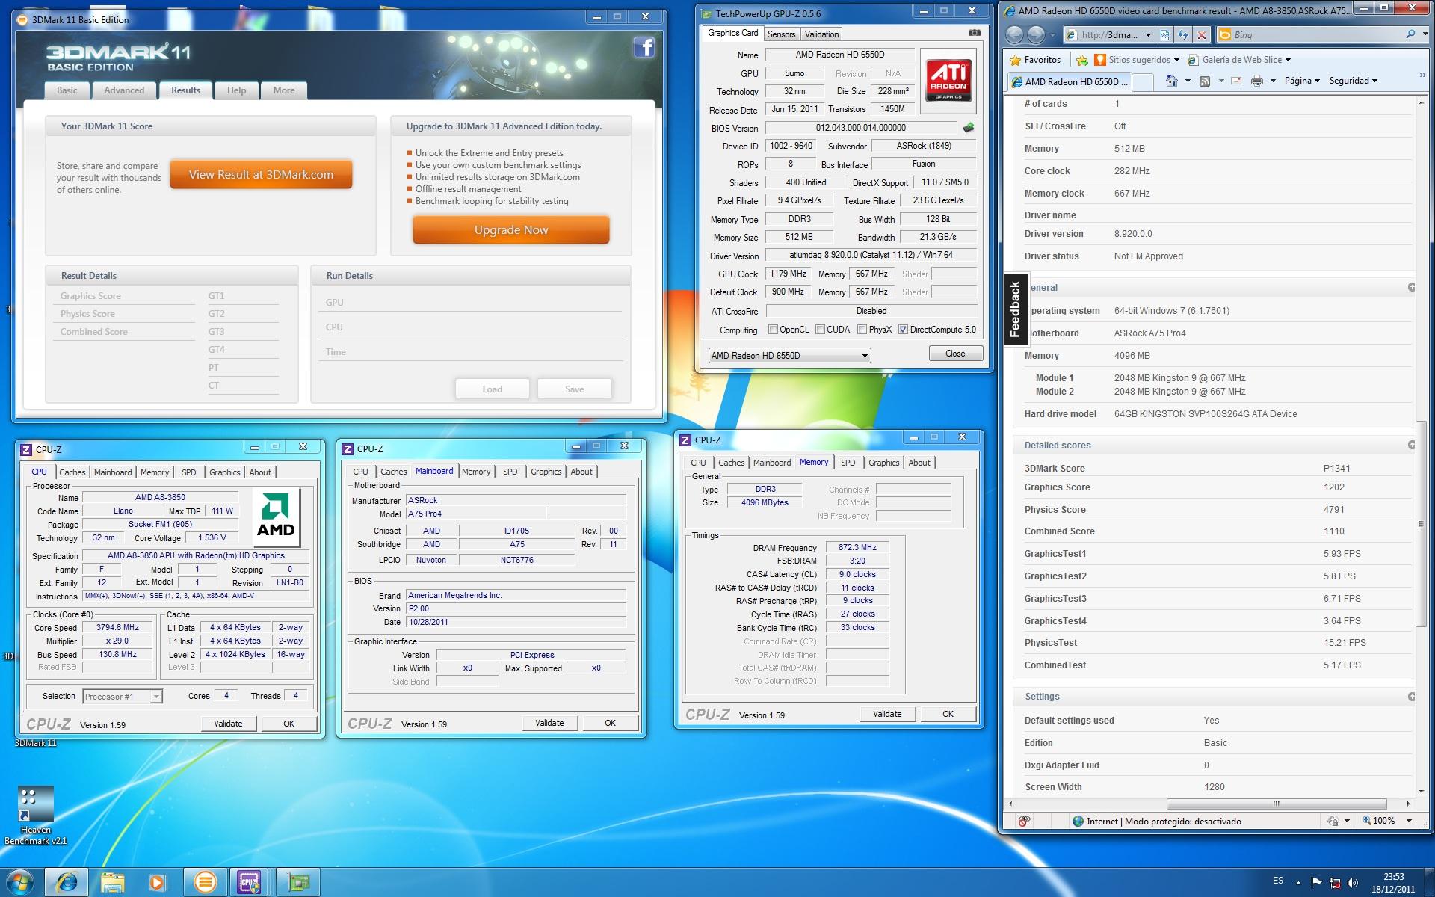
Task: Click OK in the CPU-Z Memory window
Action: (x=948, y=714)
